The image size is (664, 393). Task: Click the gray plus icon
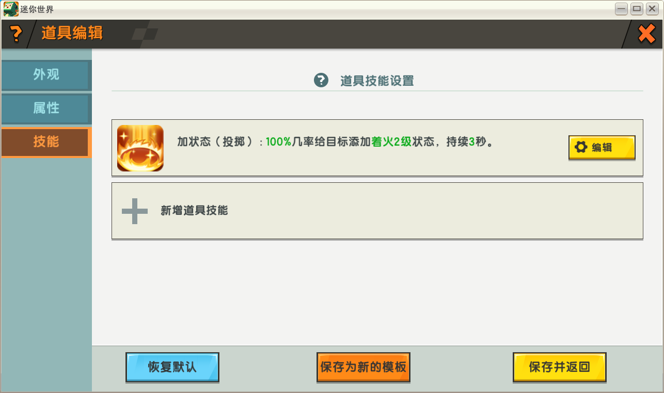[x=135, y=211]
